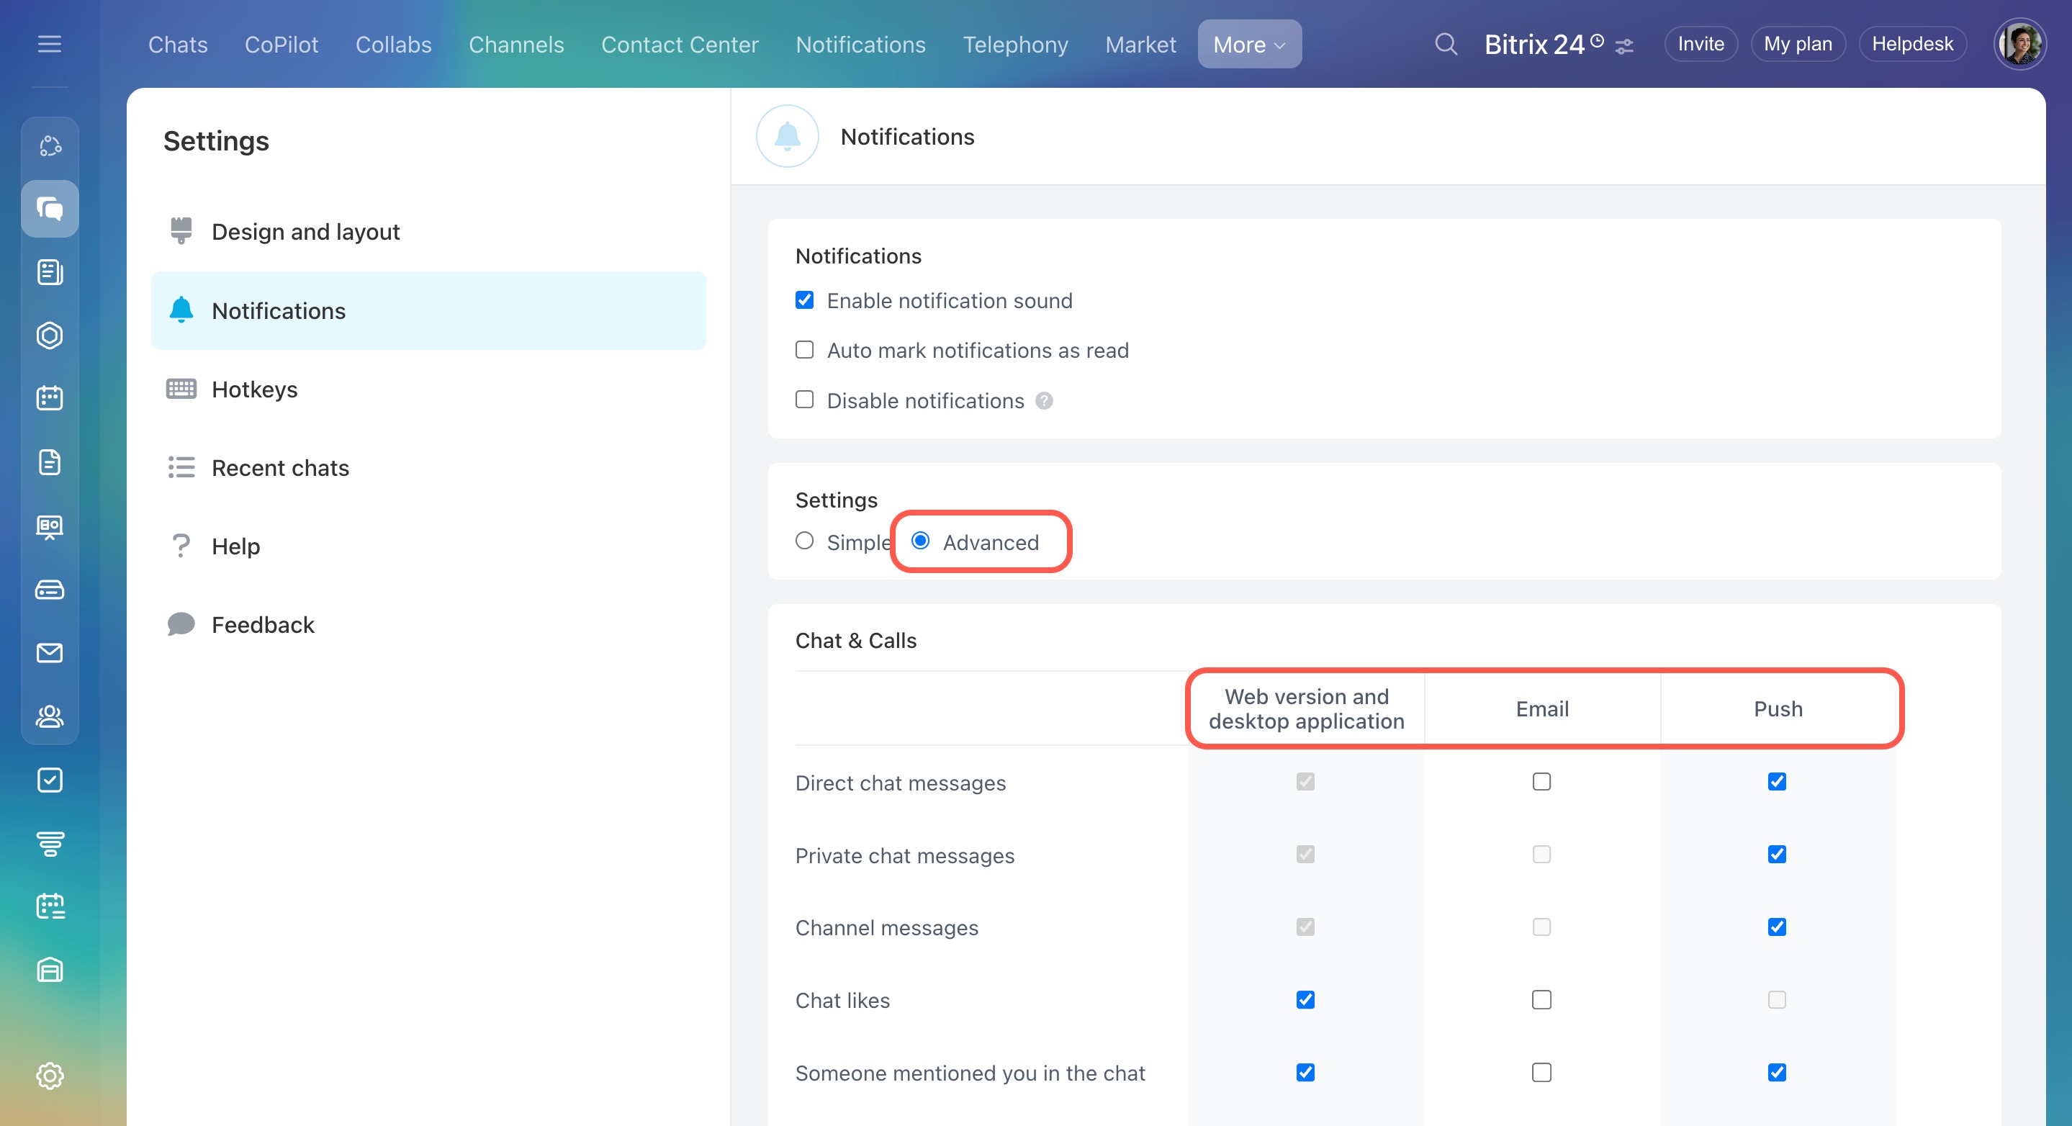Open the collaboration hub icon in the sidebar

50,145
